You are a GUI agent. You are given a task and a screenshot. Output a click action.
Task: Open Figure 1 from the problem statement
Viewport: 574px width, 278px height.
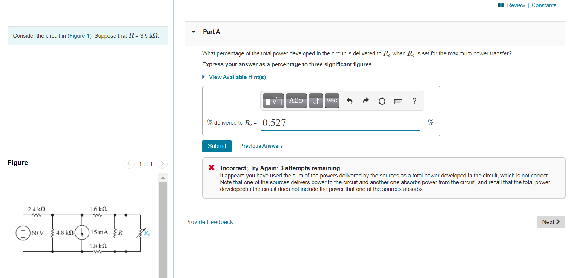pos(79,35)
